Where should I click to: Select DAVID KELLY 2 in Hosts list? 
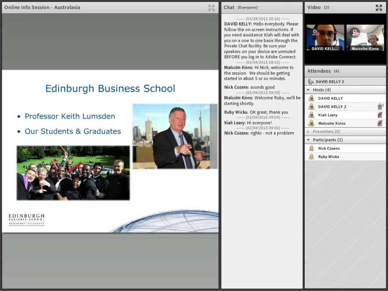(x=345, y=107)
